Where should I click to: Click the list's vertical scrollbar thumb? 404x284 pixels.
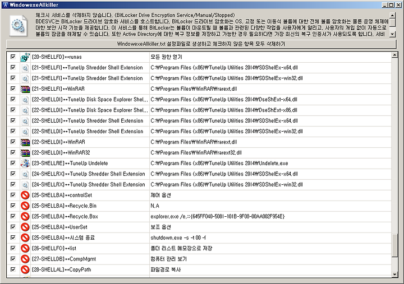tap(394, 245)
